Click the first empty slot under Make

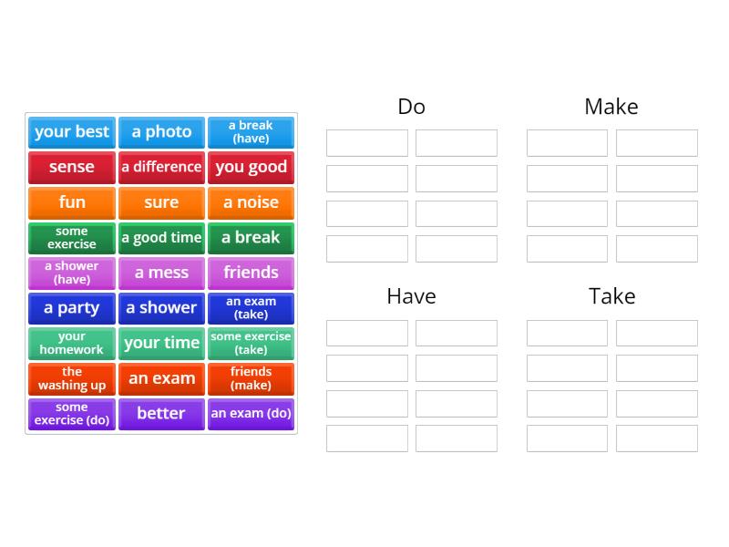(x=567, y=142)
